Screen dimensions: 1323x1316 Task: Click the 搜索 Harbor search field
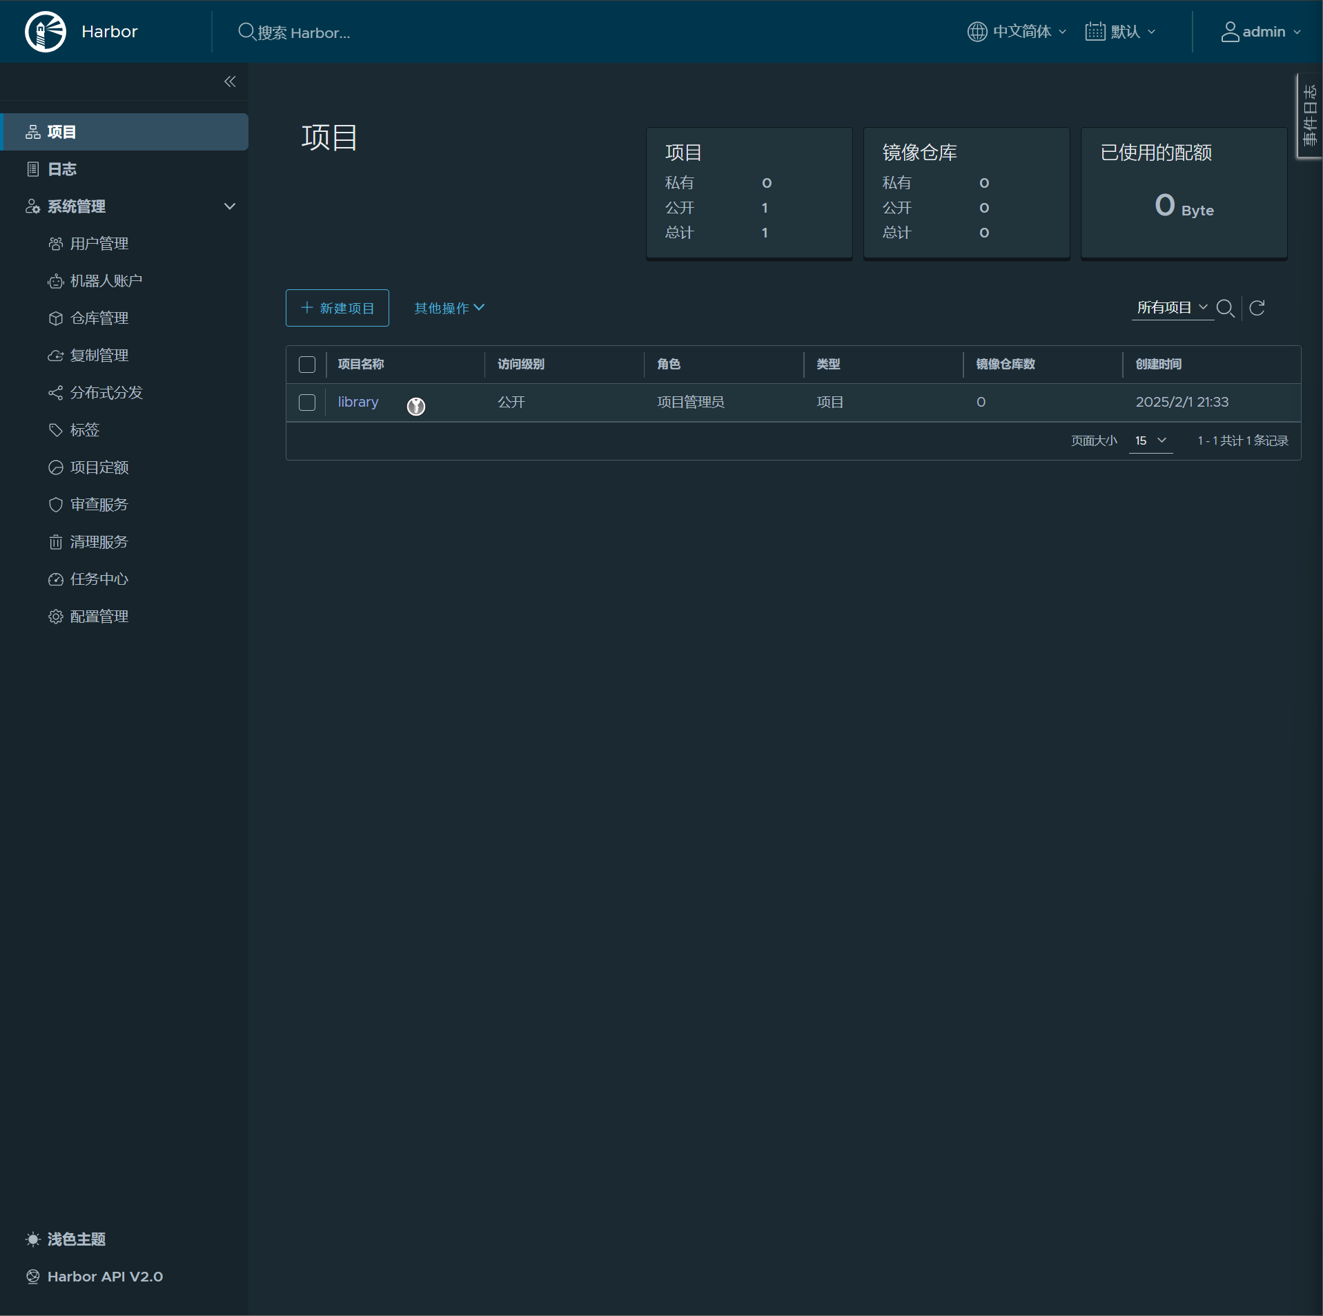coord(304,32)
